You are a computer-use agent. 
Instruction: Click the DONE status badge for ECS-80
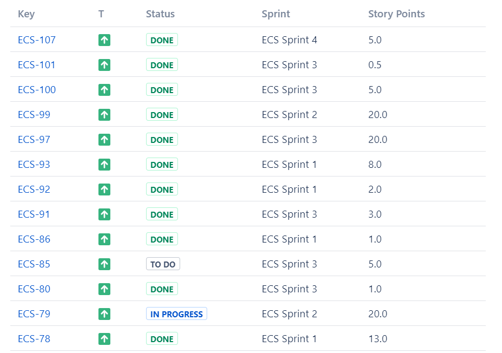pyautogui.click(x=162, y=289)
